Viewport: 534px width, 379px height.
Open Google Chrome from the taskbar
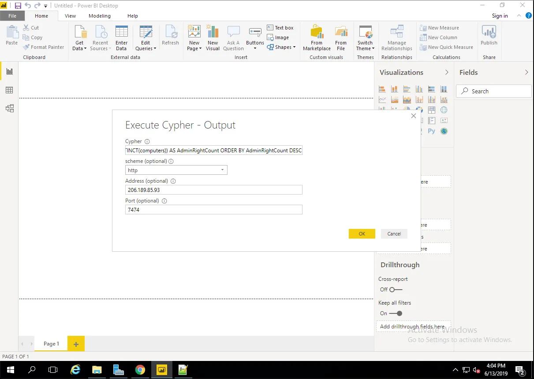coord(140,370)
